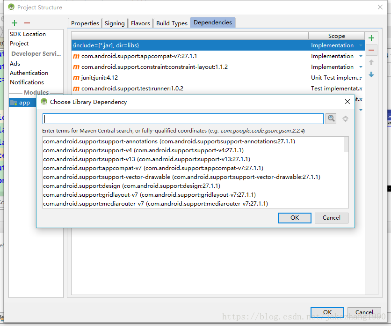Select the {include=[*.jar], dir=libs} dependency row

(x=218, y=45)
